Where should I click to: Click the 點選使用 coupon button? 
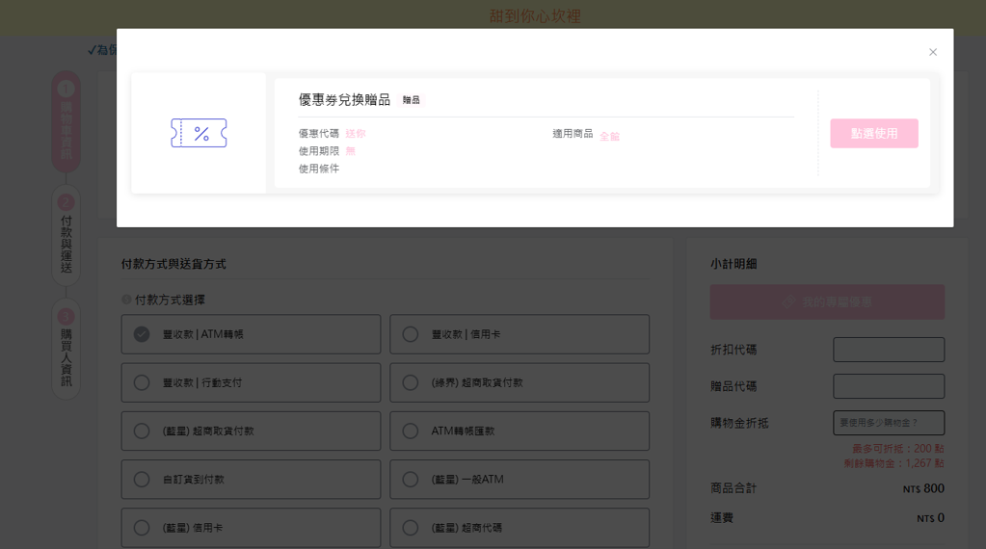click(x=874, y=133)
